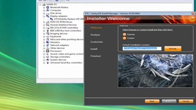The width and height of the screenshot is (196, 110).
Task: Click the Display adapters icon
Action: coord(48,16)
